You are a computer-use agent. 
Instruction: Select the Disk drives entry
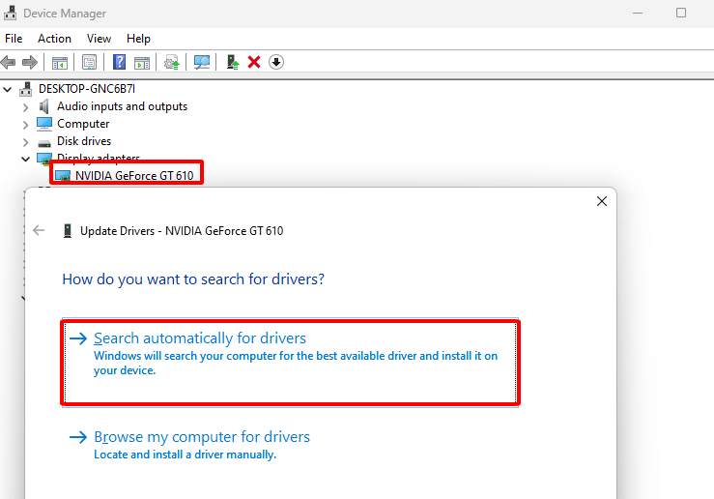coord(84,141)
